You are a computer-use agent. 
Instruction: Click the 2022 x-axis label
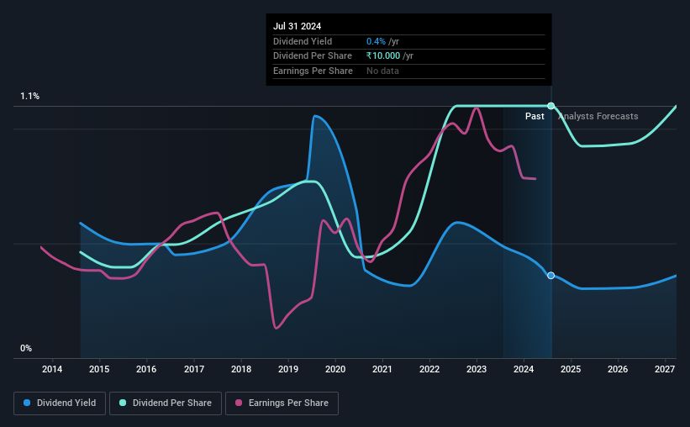[x=429, y=369]
